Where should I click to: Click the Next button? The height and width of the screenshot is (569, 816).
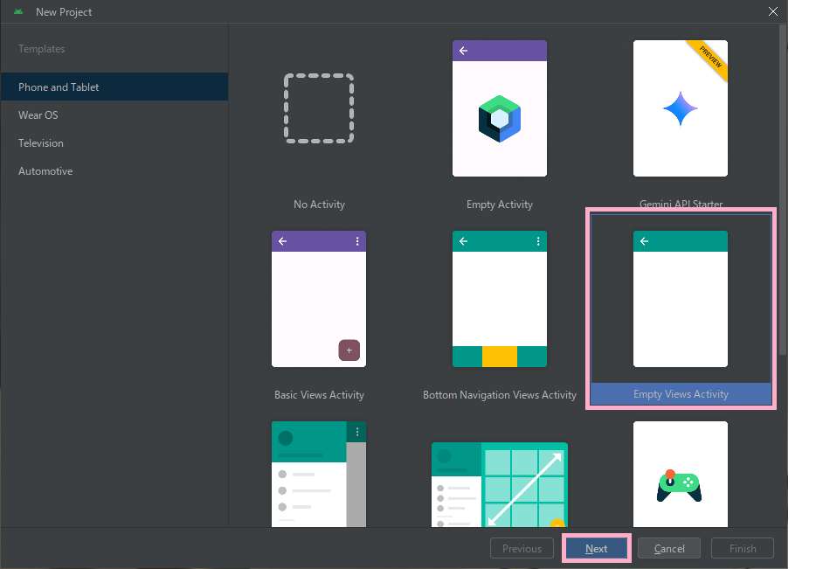point(597,549)
